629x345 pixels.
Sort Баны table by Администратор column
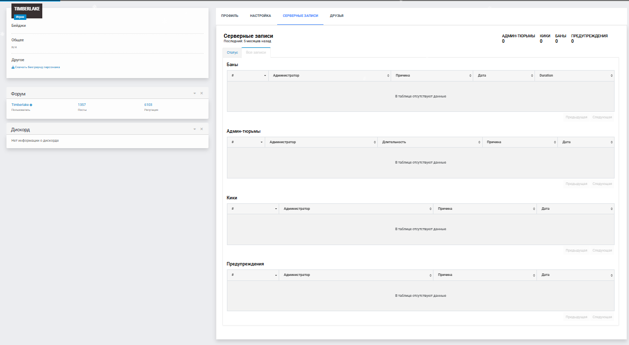pyautogui.click(x=329, y=76)
